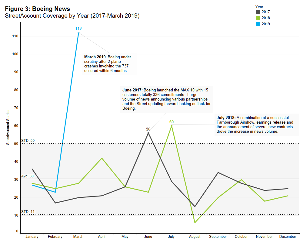Click the June 2017 peak data point
Image resolution: width=303 pixels, height=243 pixels.
click(x=148, y=133)
